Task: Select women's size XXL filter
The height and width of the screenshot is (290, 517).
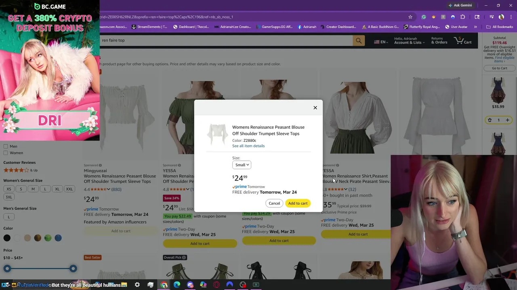Action: (69, 189)
